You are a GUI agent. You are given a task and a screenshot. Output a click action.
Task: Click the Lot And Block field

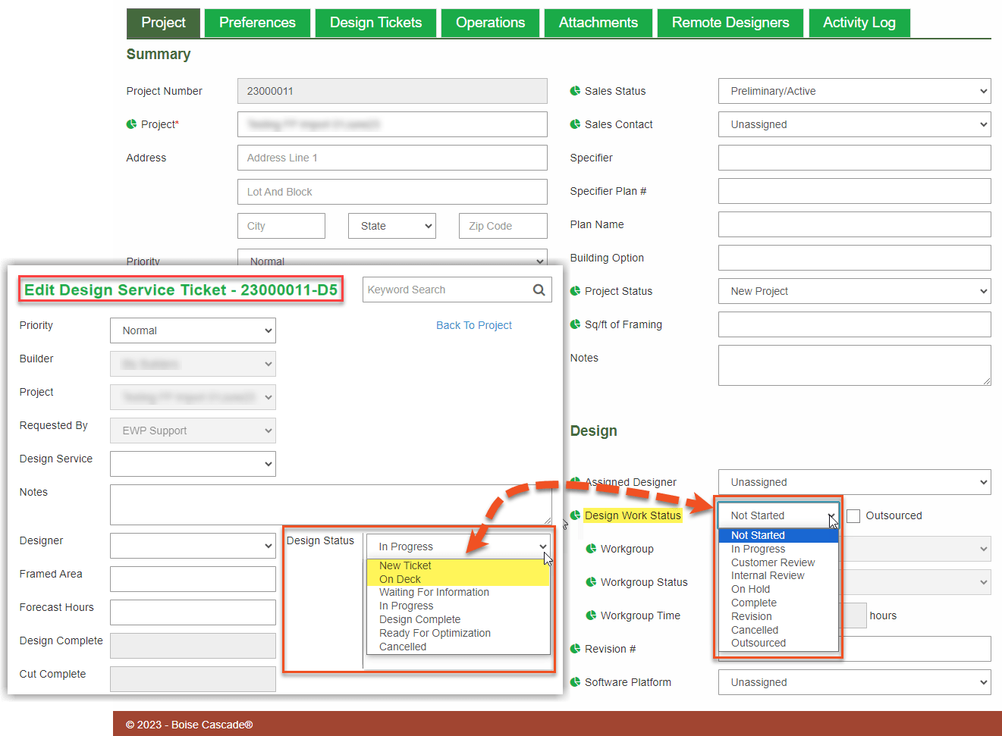(x=392, y=192)
